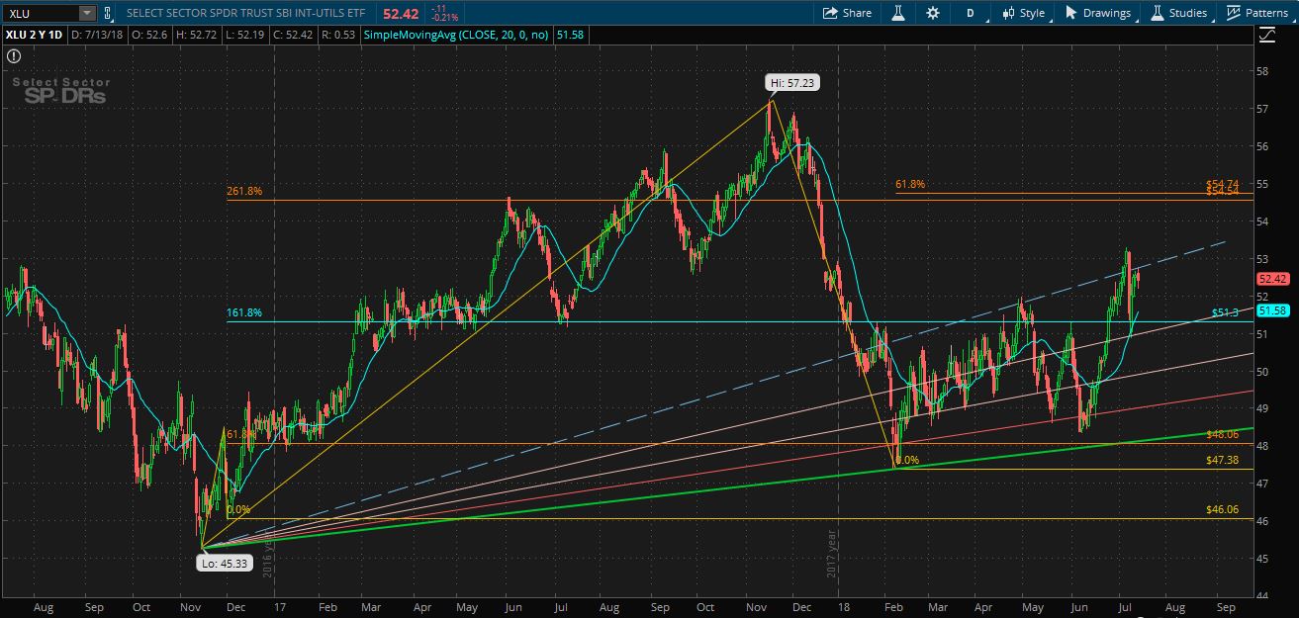Click the H: 52.72 high value

196,36
